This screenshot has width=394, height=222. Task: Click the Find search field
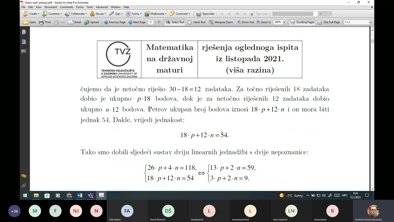[x=356, y=22]
